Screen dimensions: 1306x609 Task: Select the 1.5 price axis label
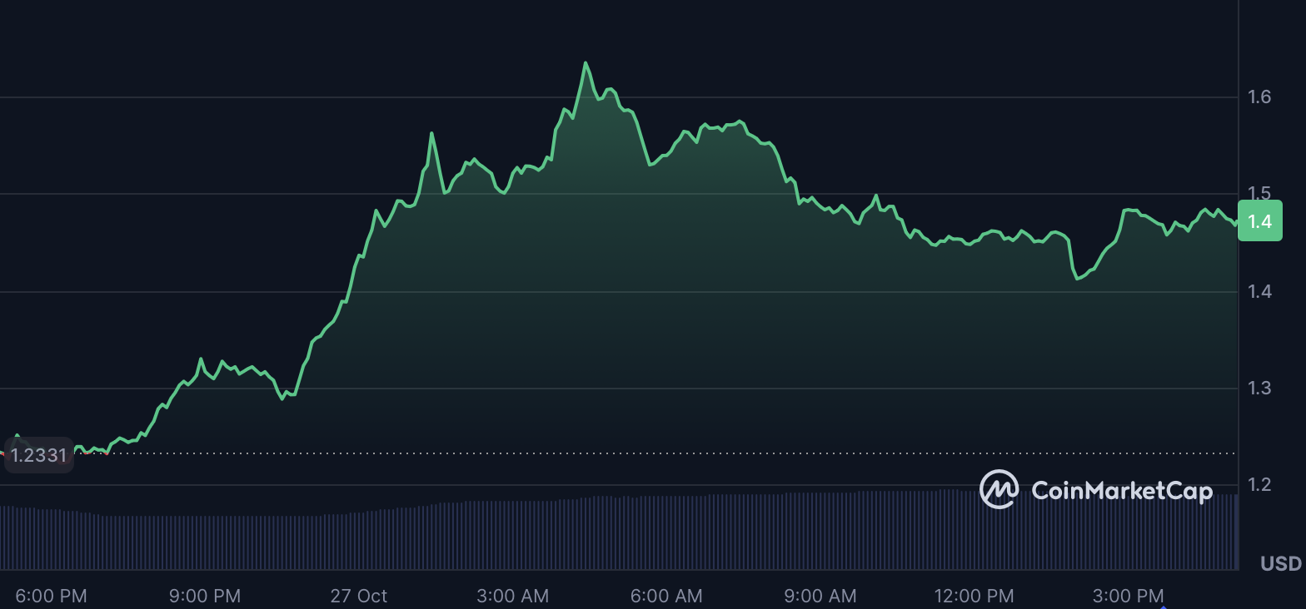click(1259, 193)
